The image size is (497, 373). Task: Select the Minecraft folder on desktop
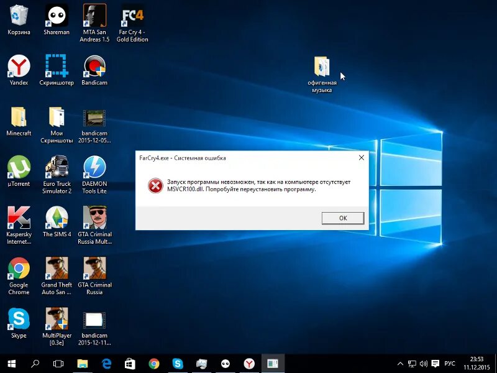click(x=19, y=121)
